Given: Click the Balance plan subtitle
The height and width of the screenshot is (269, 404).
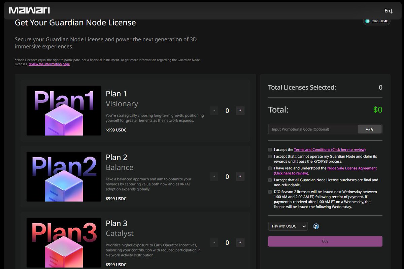Looking at the screenshot, I should tap(120, 167).
